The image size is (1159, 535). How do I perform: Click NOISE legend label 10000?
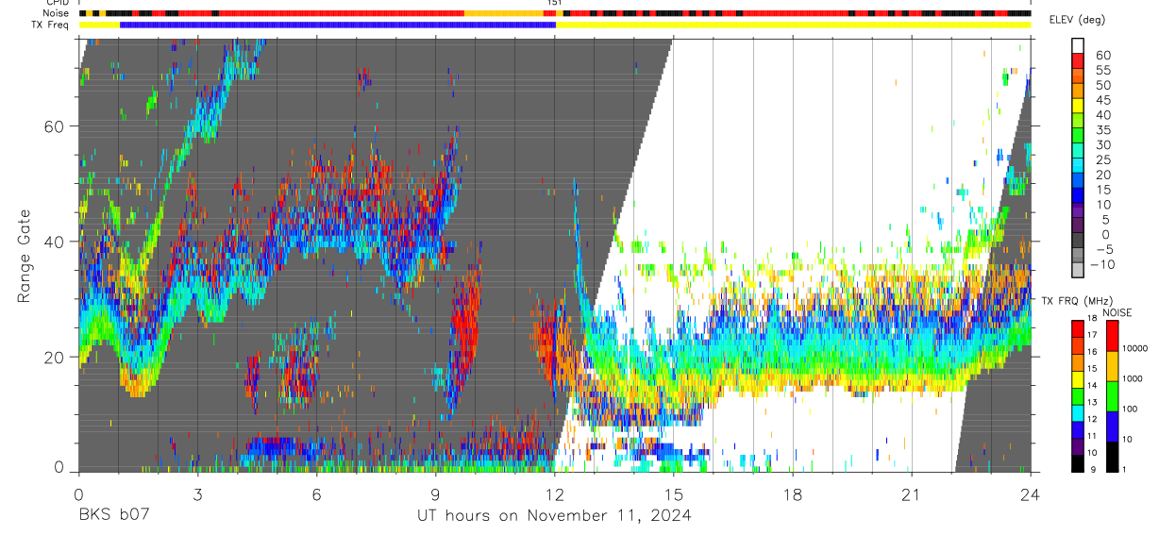click(1134, 348)
